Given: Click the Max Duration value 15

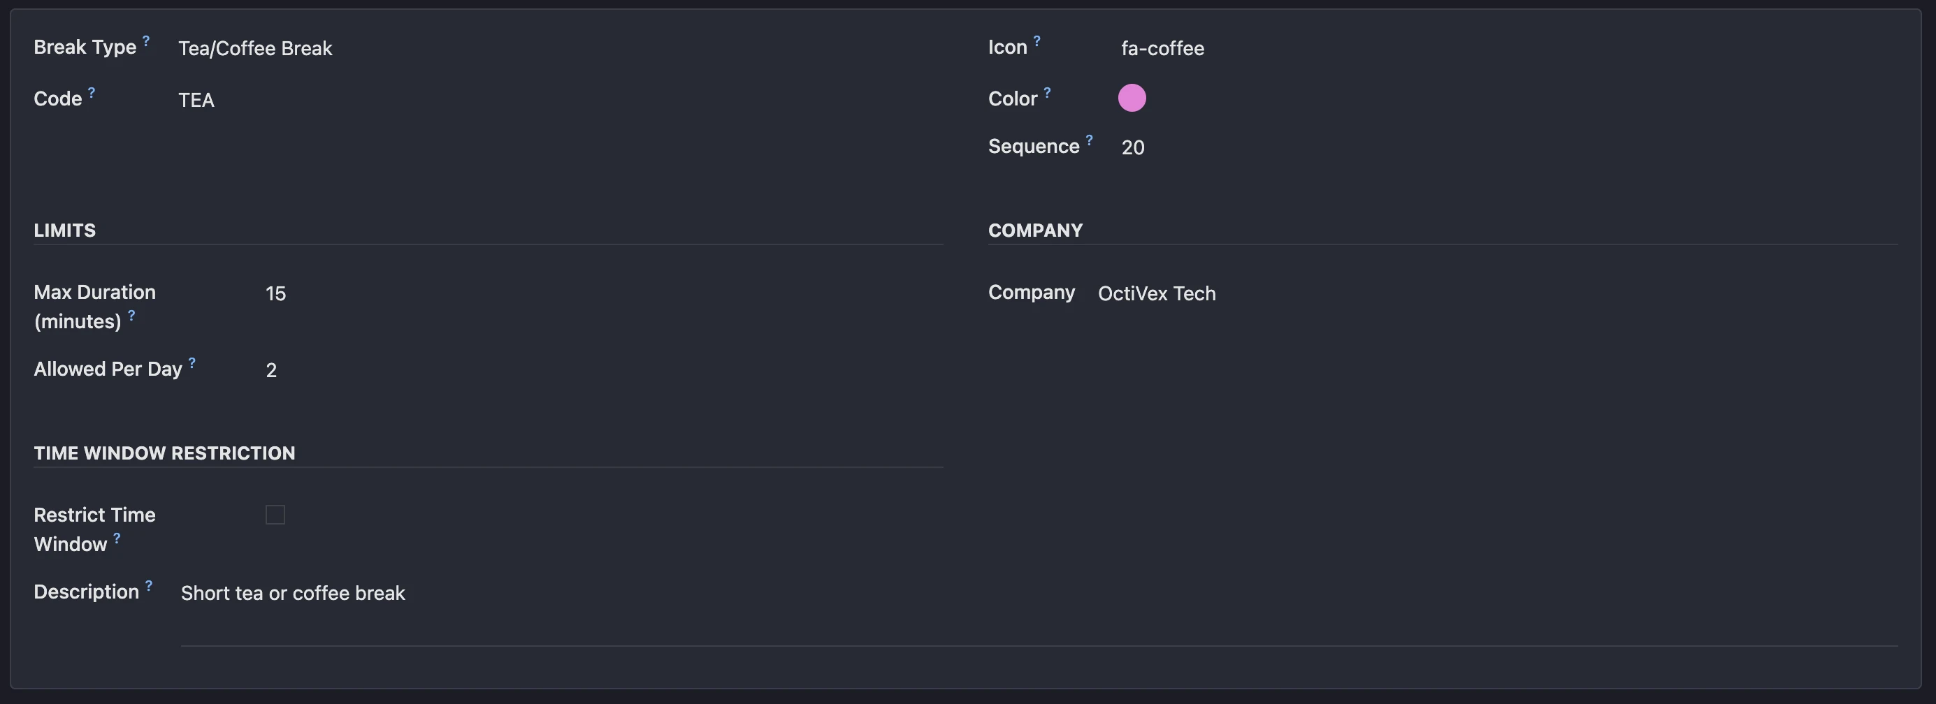Looking at the screenshot, I should click(276, 294).
